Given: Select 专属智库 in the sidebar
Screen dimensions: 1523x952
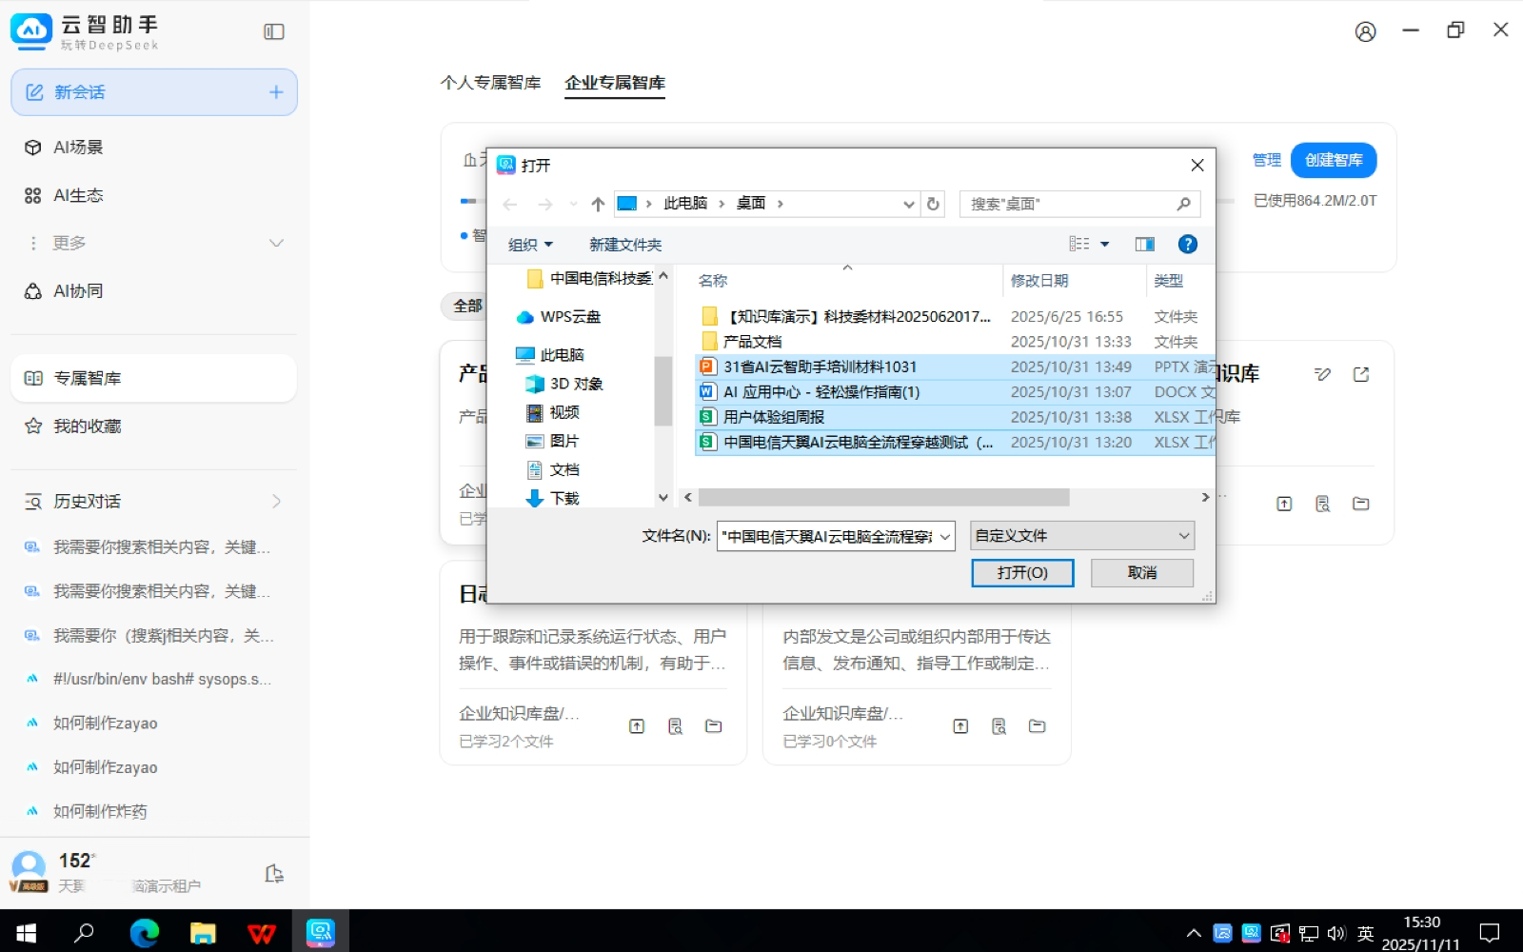Looking at the screenshot, I should 154,378.
